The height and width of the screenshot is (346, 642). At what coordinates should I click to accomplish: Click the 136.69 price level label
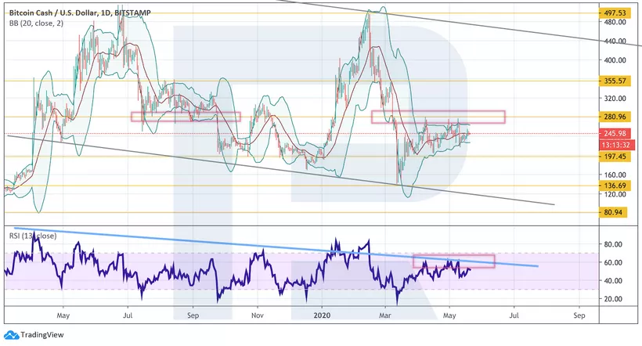click(x=613, y=186)
